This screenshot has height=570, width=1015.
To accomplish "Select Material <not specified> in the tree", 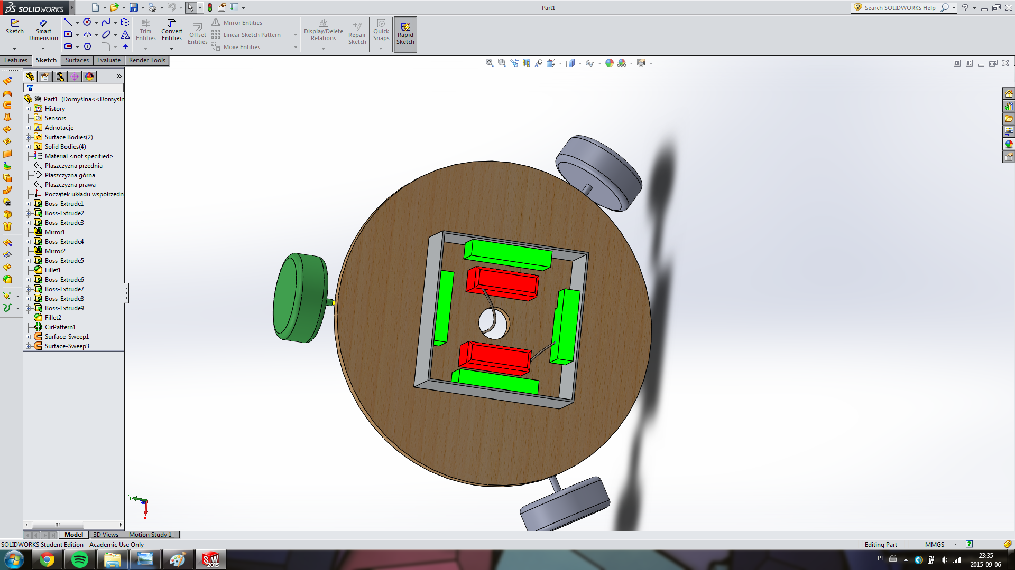I will coord(78,156).
